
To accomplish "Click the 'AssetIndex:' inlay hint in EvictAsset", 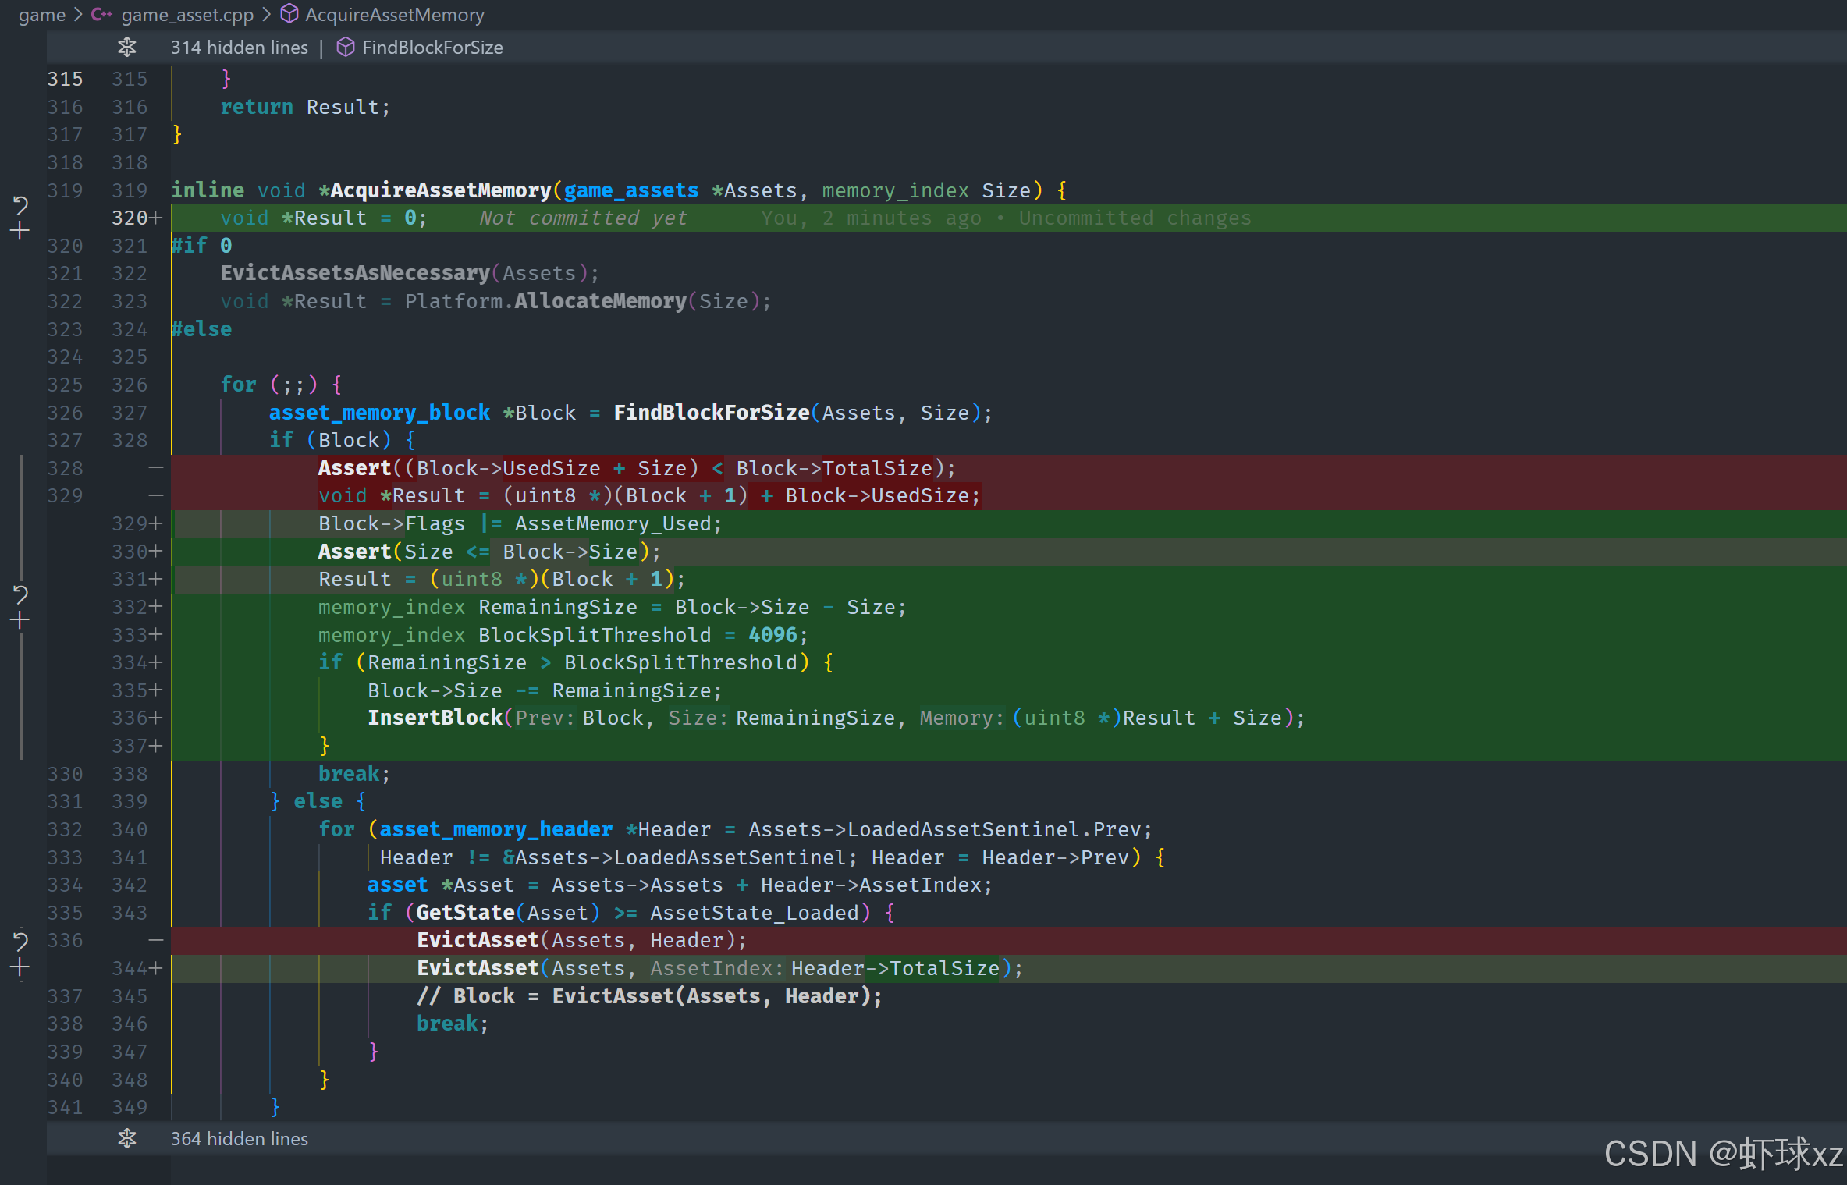I will tap(716, 969).
